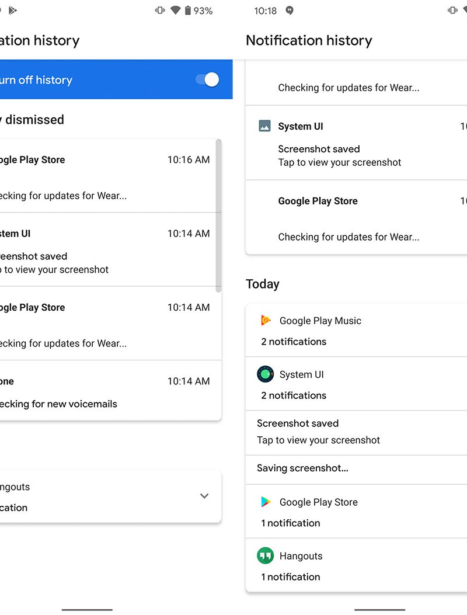Open 'Hangouts' 1 notification row under Today
The image size is (467, 615).
(356, 565)
